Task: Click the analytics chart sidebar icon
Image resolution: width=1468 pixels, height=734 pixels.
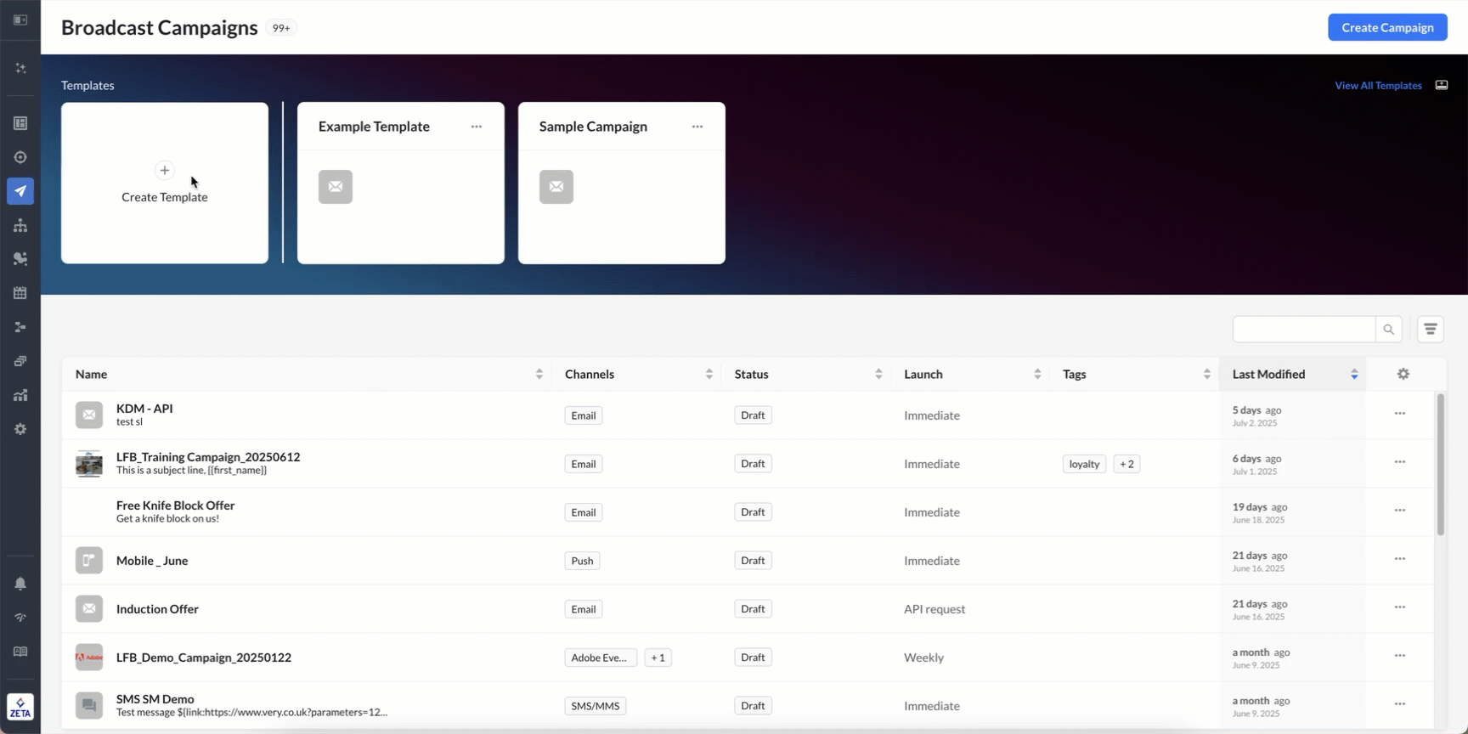Action: (20, 395)
